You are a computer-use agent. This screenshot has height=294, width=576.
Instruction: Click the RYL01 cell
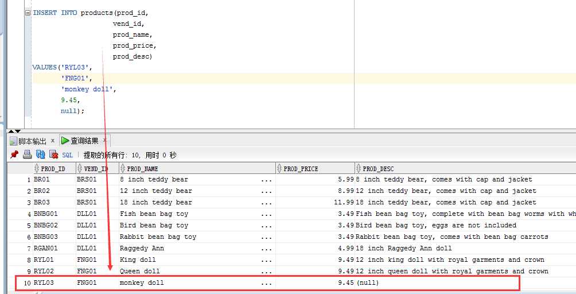(x=55, y=260)
